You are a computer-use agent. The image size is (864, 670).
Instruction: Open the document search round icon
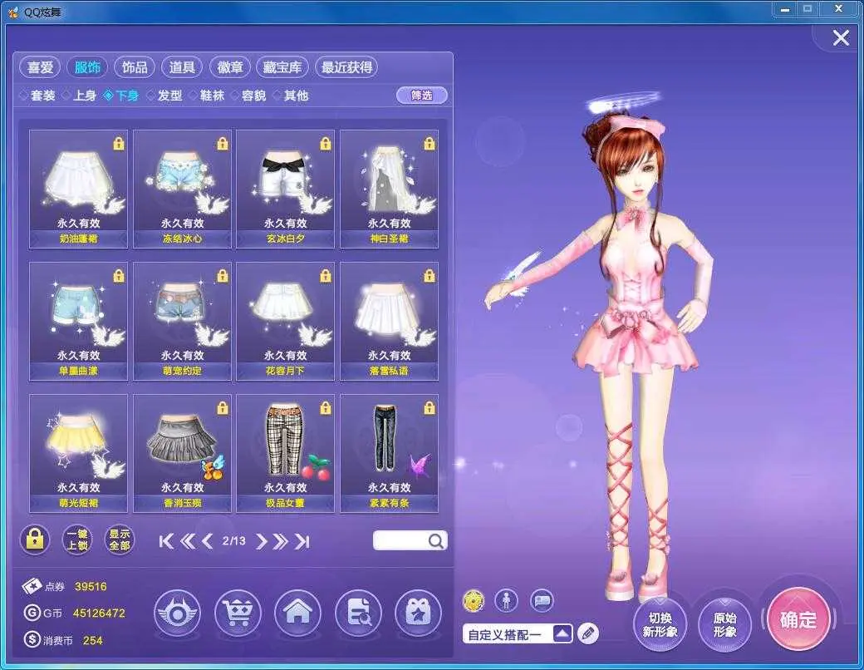(358, 613)
